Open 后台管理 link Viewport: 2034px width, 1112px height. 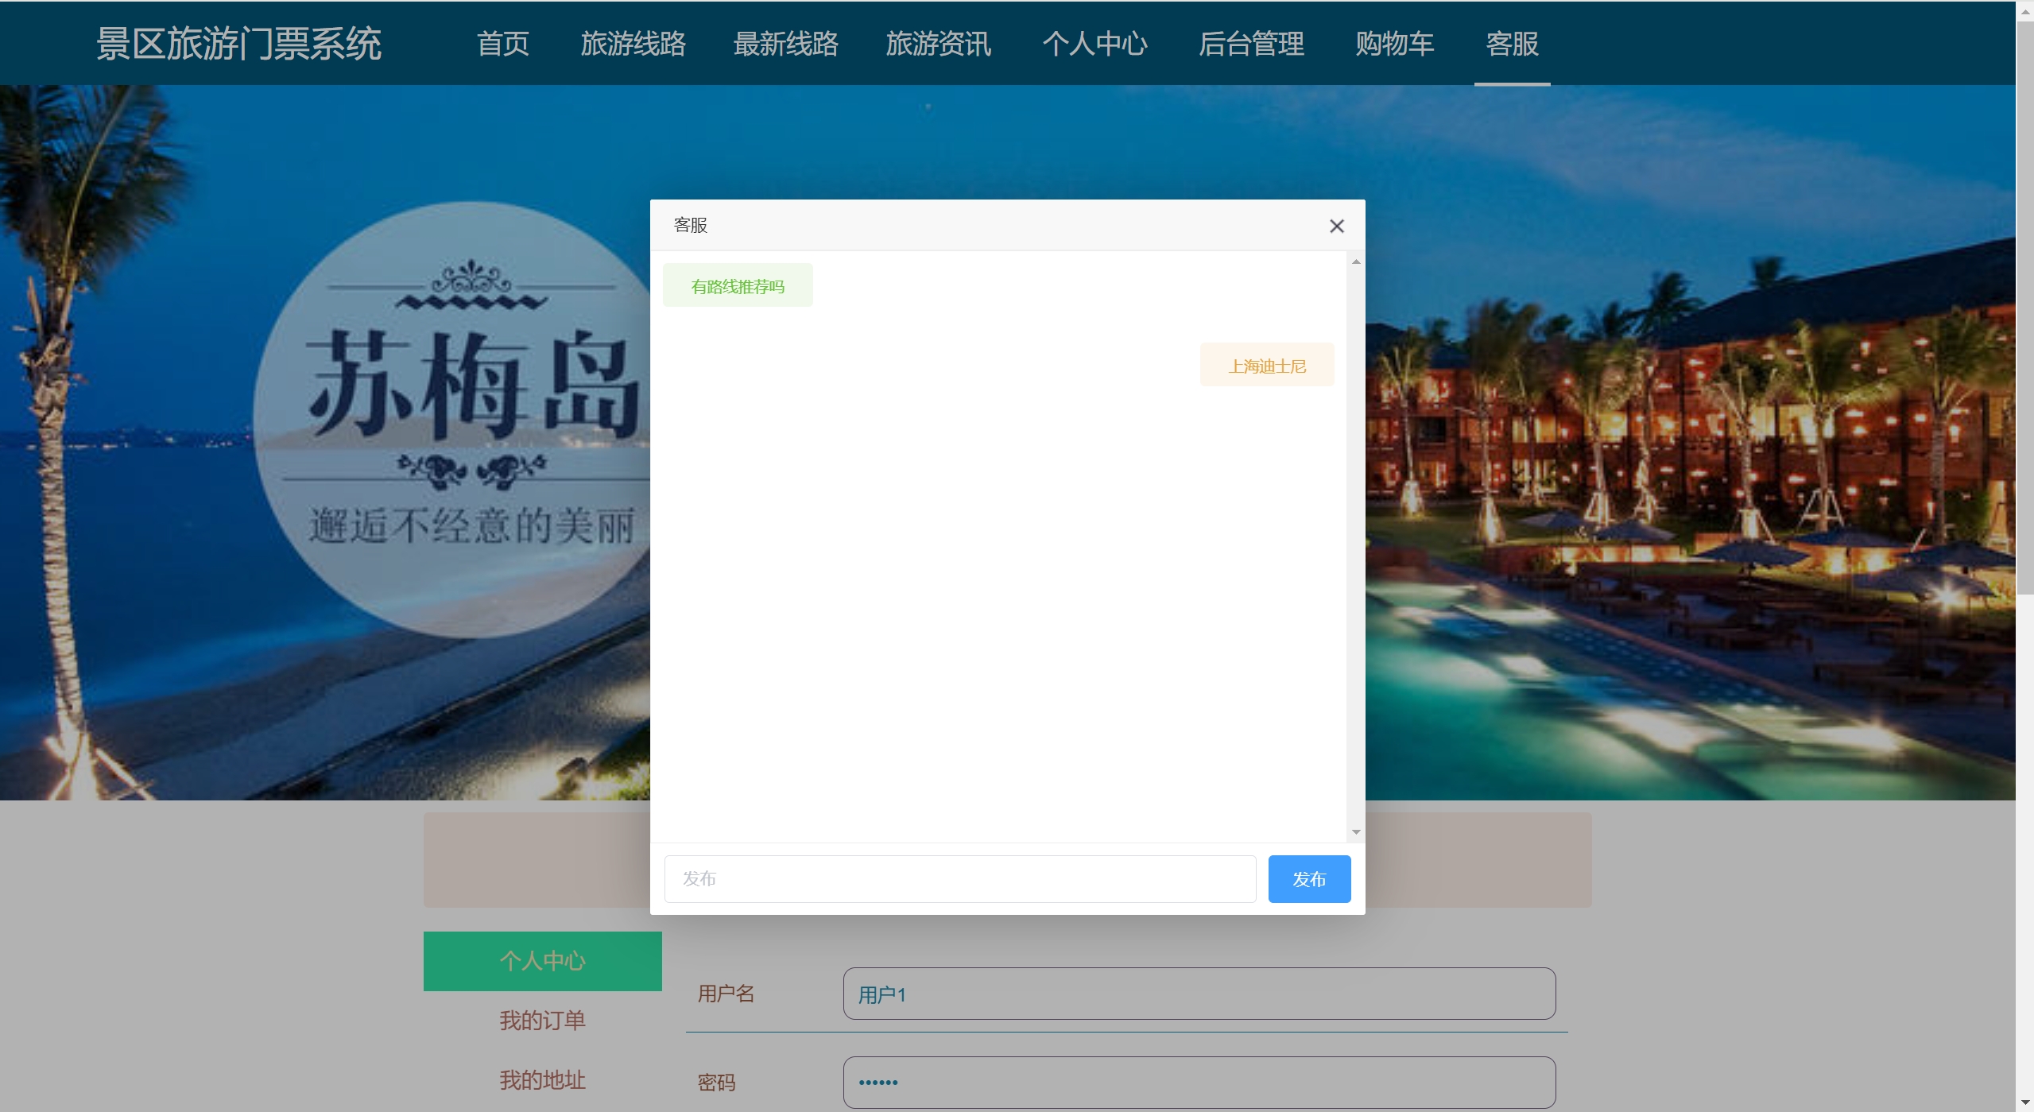(x=1251, y=44)
